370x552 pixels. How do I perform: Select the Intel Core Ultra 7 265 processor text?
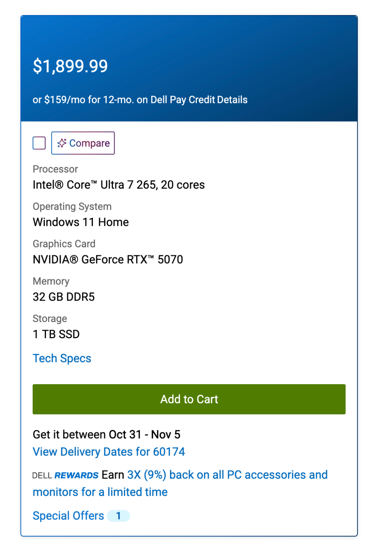(x=119, y=185)
